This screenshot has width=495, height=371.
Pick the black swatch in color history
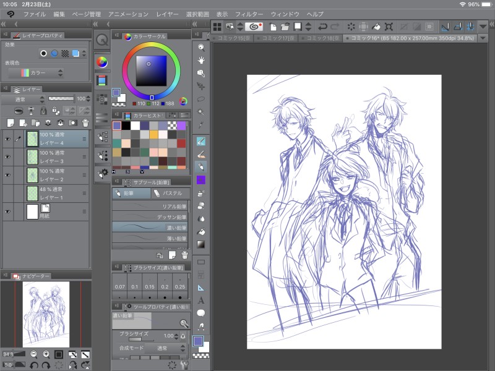point(127,125)
